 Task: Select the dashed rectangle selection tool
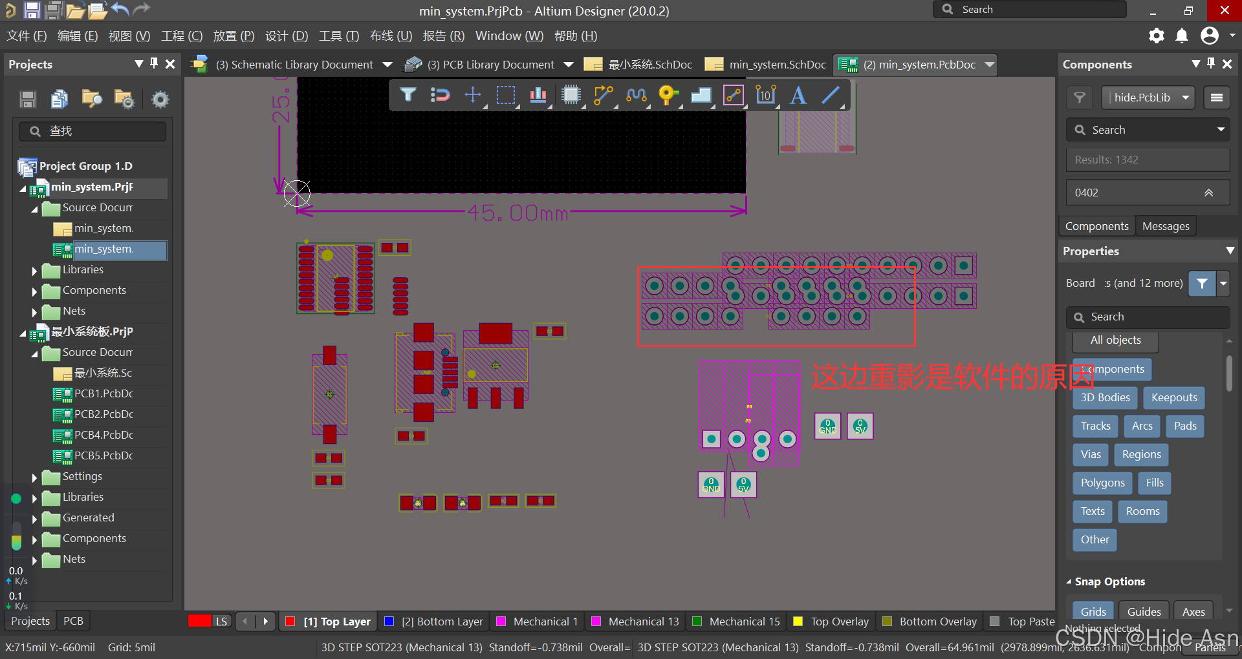pos(506,95)
